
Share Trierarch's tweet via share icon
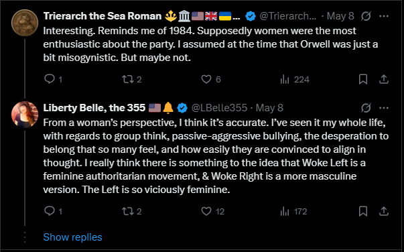pos(384,79)
